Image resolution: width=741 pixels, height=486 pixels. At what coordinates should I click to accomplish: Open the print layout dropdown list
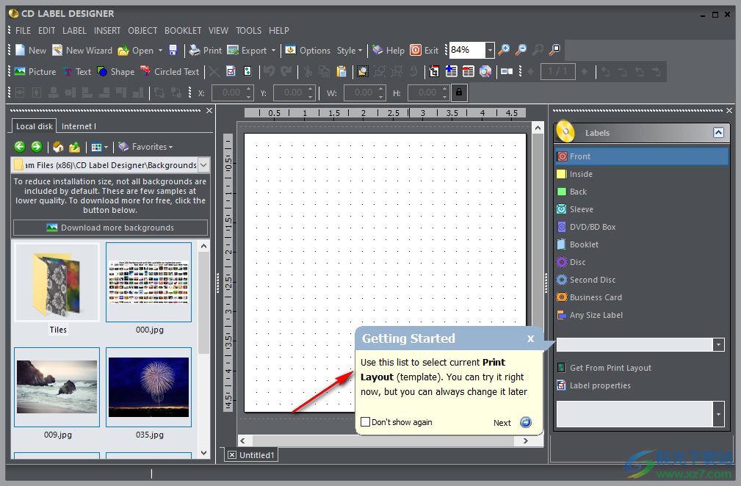click(x=718, y=345)
